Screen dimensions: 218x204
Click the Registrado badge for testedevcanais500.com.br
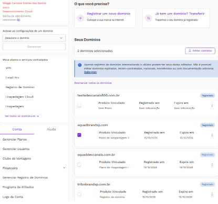(207, 96)
